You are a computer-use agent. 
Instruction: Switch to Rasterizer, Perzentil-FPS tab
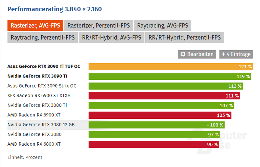click(x=98, y=26)
